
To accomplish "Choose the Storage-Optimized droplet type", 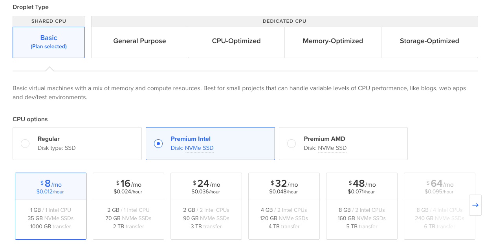I will click(429, 41).
